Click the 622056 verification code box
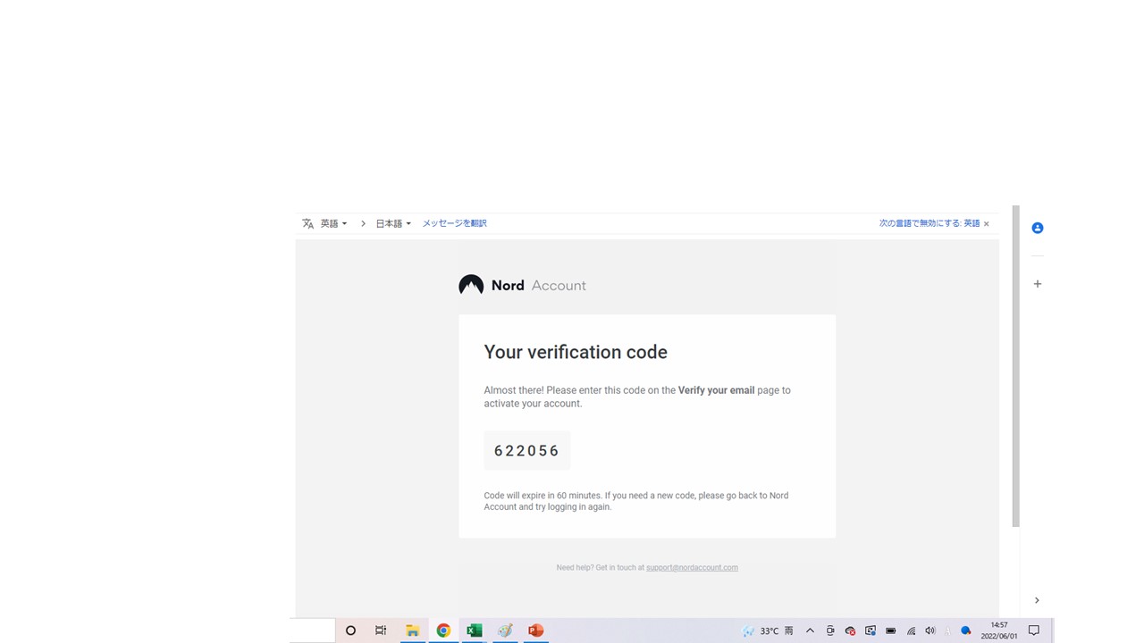 click(526, 451)
